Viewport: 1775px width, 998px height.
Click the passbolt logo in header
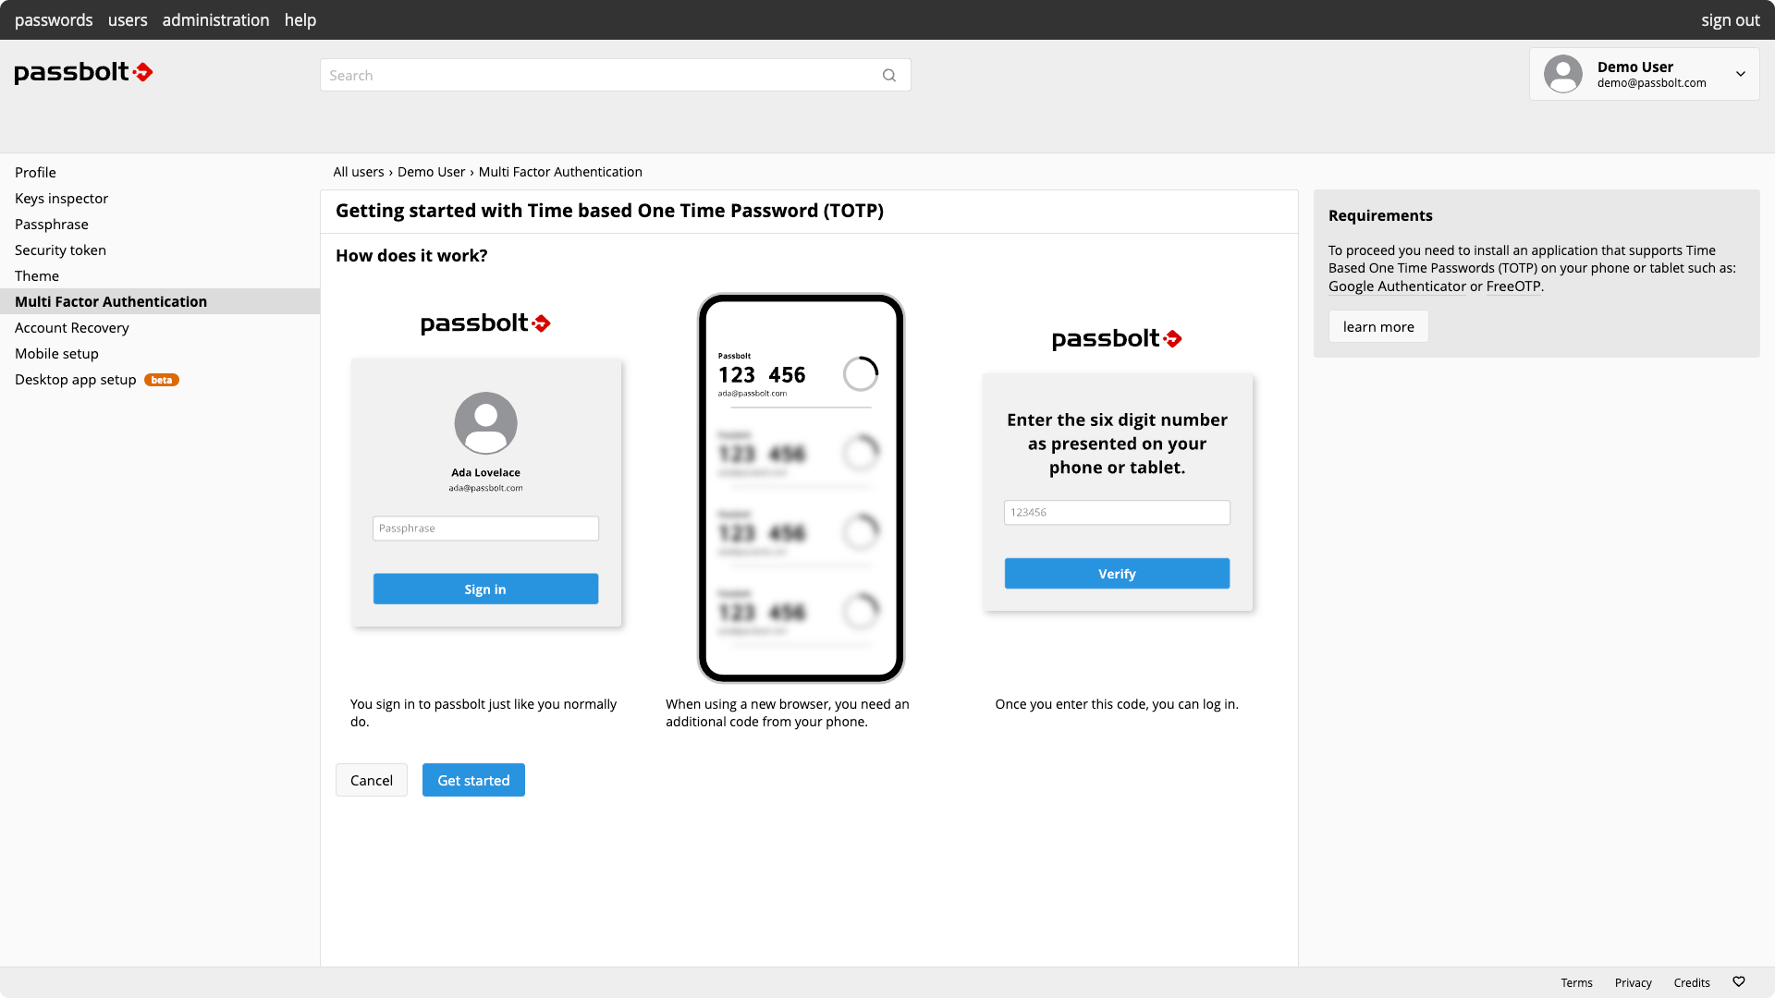(83, 72)
